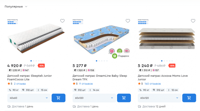This screenshot has width=200, height=111.
Task: View 140 отзывов for Askona mattress
Action: pos(152,84)
